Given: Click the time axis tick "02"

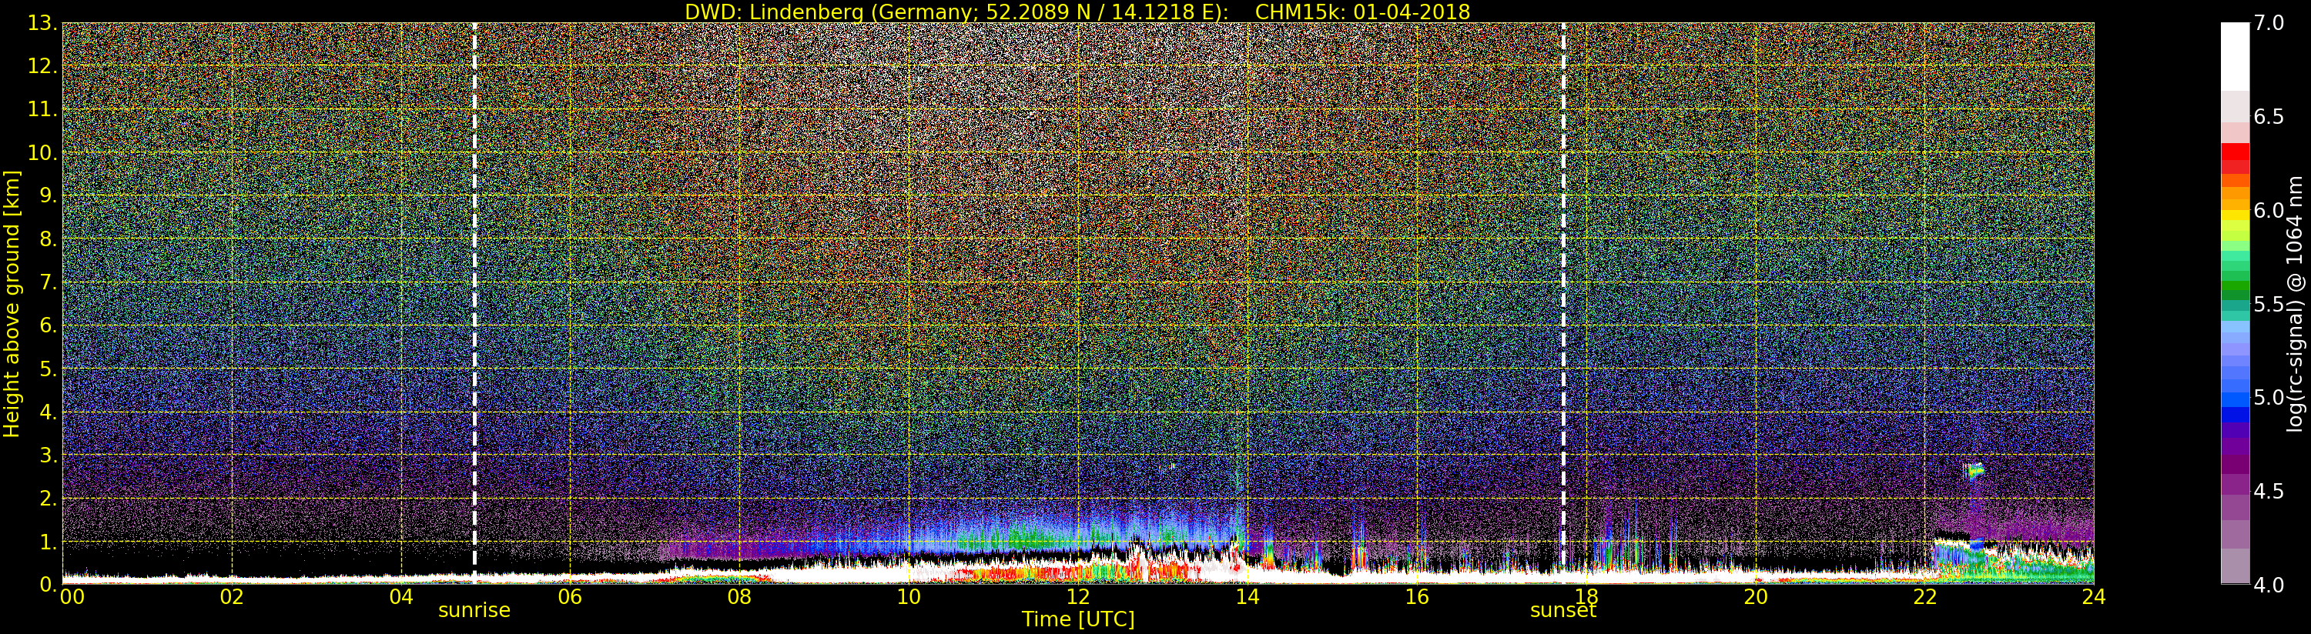Looking at the screenshot, I should pos(233,597).
